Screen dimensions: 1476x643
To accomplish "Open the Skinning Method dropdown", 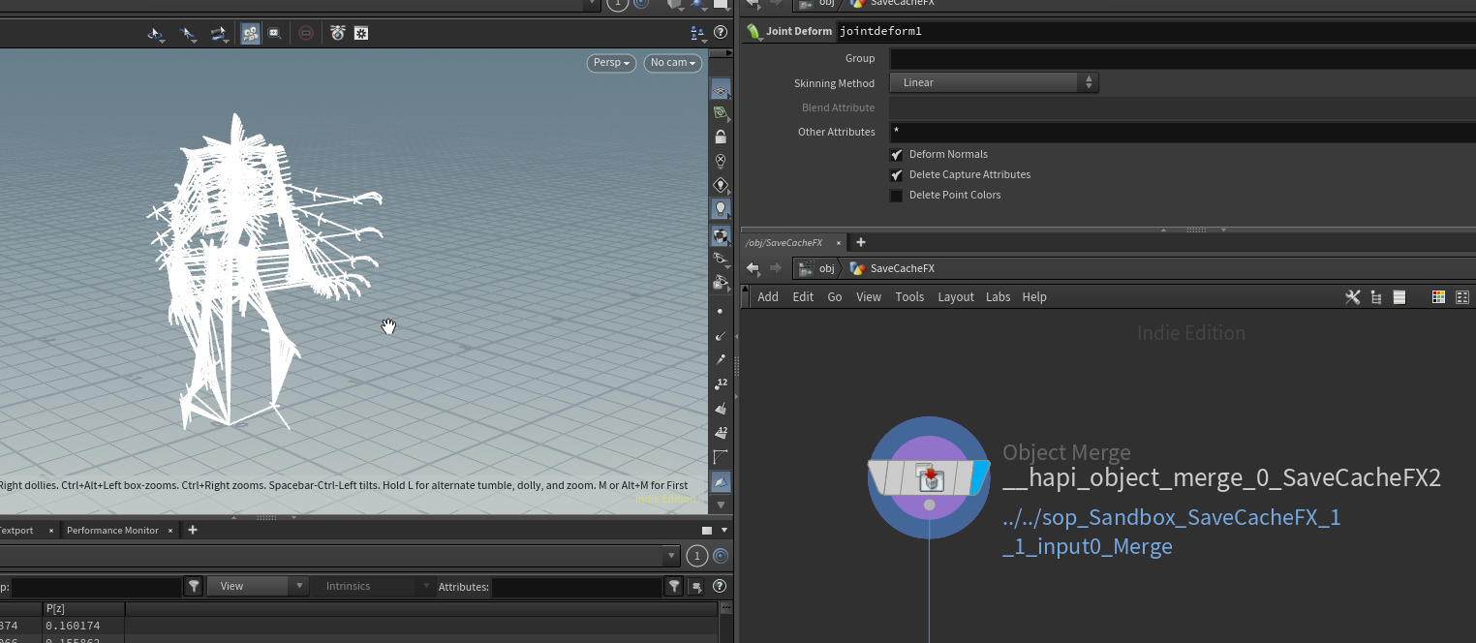I will coord(994,83).
